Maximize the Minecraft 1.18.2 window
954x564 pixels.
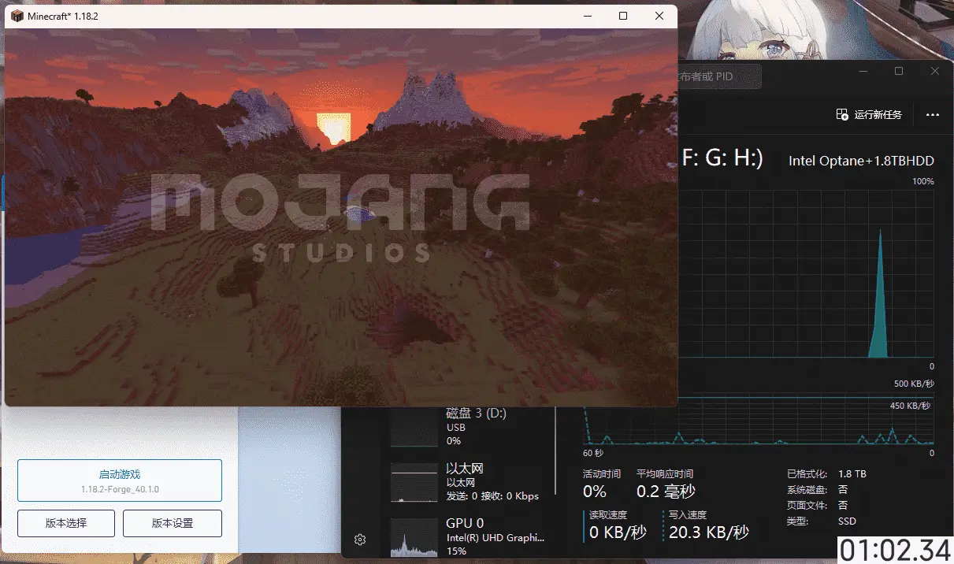click(x=623, y=16)
